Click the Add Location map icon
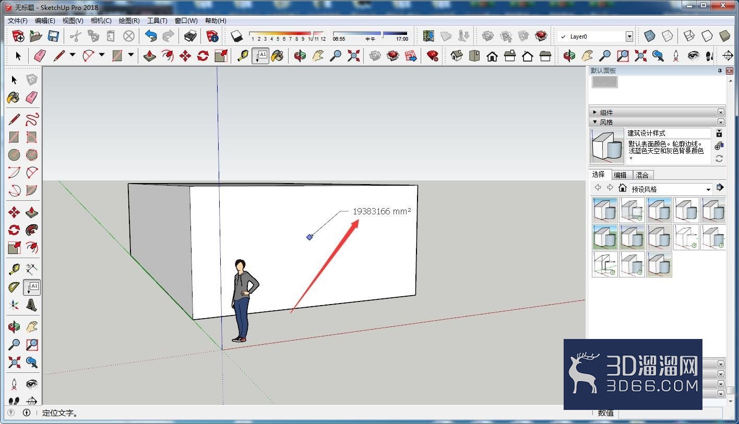The height and width of the screenshot is (424, 739). 428,36
